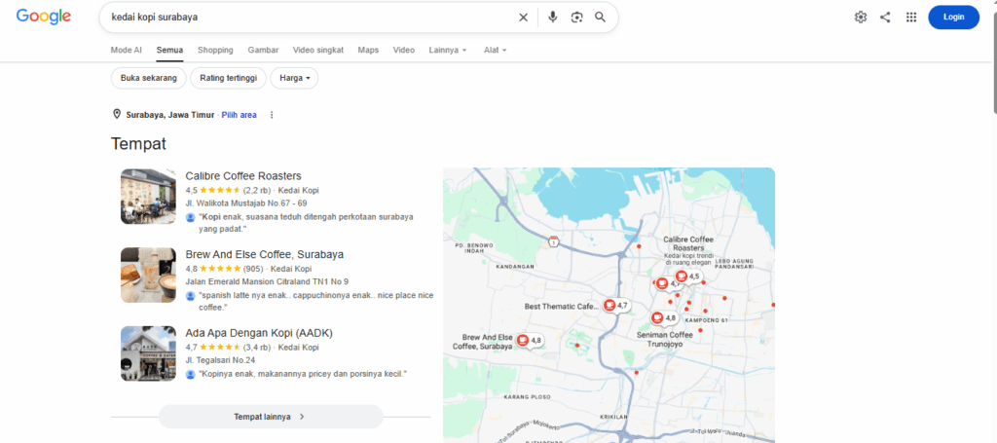The width and height of the screenshot is (997, 443).
Task: Click the star rating of Brew And Else Coffee
Action: (x=220, y=269)
